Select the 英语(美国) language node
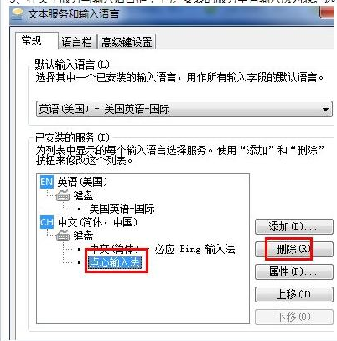This screenshot has width=337, height=341. point(82,182)
